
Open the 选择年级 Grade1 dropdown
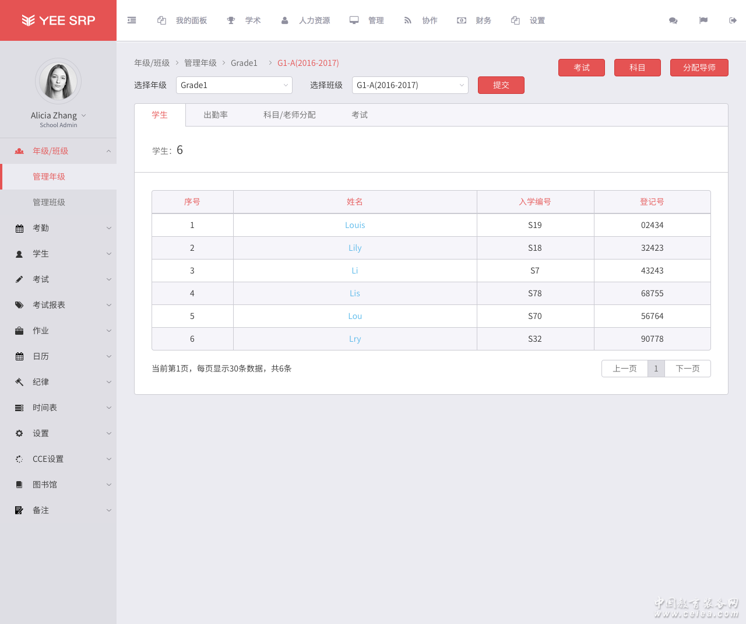(234, 85)
